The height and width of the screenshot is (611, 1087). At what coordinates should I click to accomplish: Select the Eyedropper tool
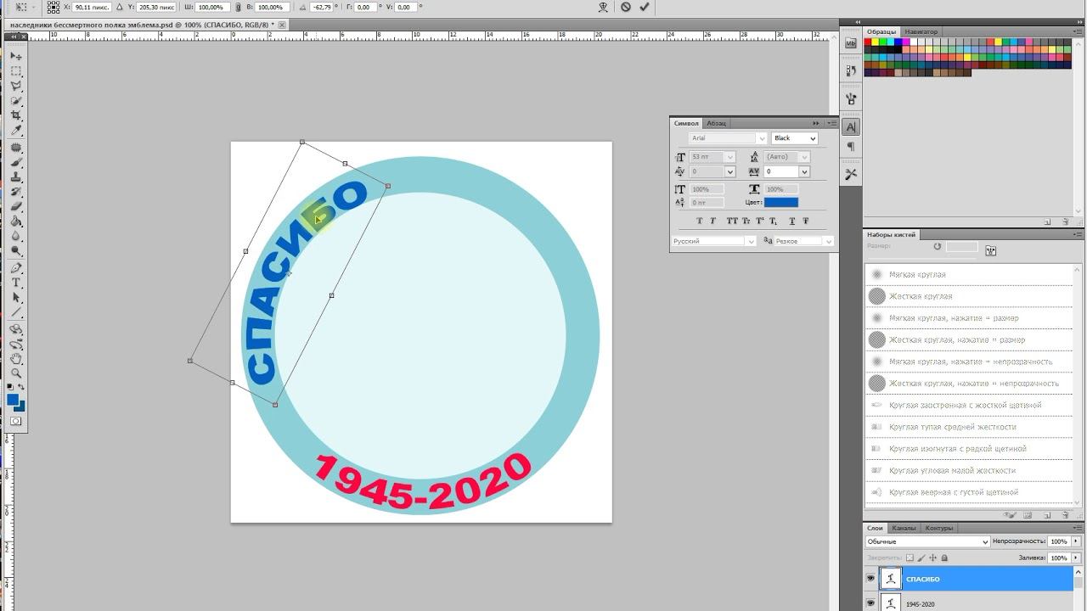pyautogui.click(x=16, y=131)
